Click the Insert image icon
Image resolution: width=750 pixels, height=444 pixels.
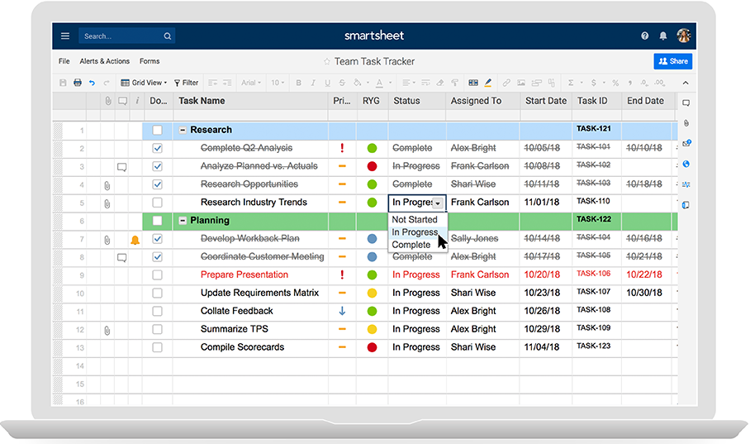pyautogui.click(x=521, y=83)
